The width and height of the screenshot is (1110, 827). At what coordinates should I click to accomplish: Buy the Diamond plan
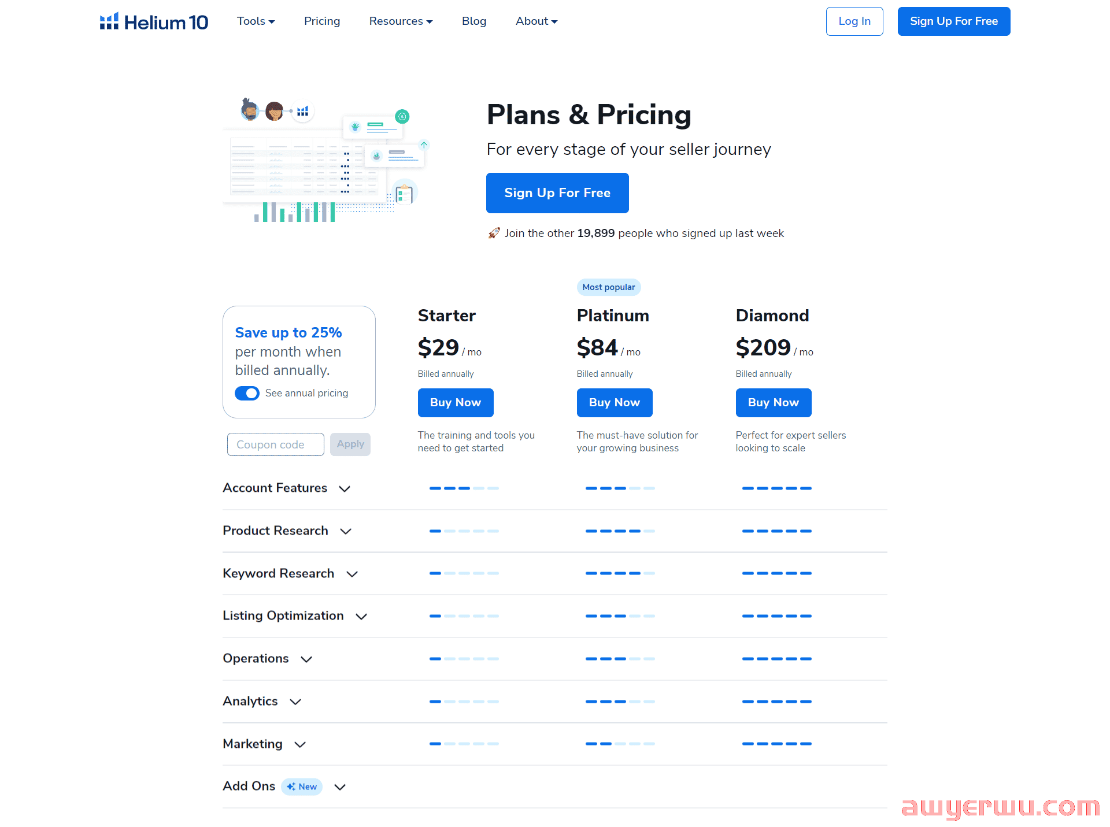pos(774,403)
